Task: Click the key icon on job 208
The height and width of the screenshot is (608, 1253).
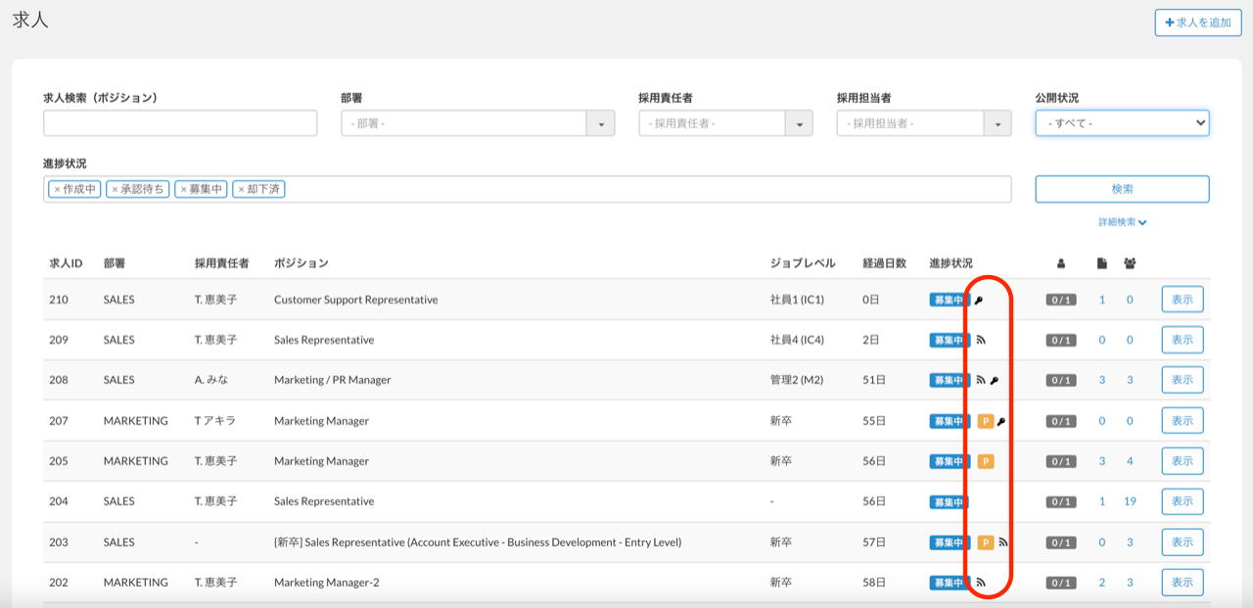Action: click(x=995, y=381)
